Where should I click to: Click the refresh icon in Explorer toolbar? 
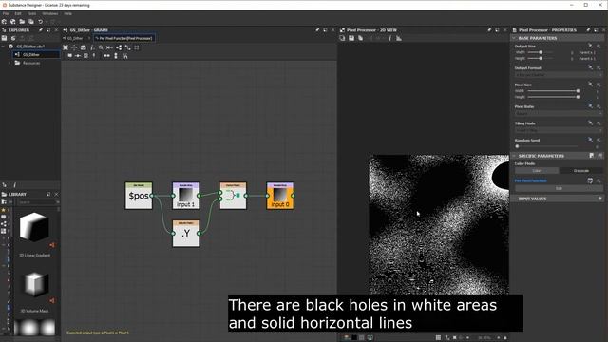click(13, 38)
